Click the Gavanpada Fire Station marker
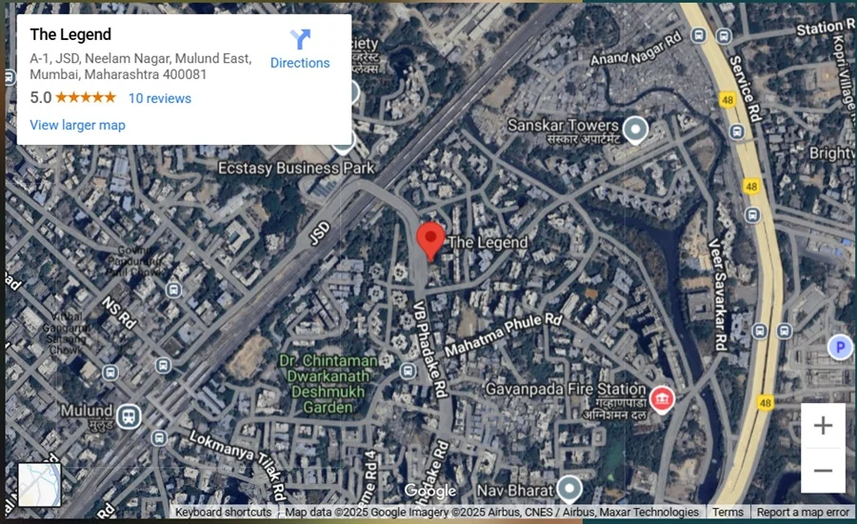The height and width of the screenshot is (524, 857). [x=662, y=399]
